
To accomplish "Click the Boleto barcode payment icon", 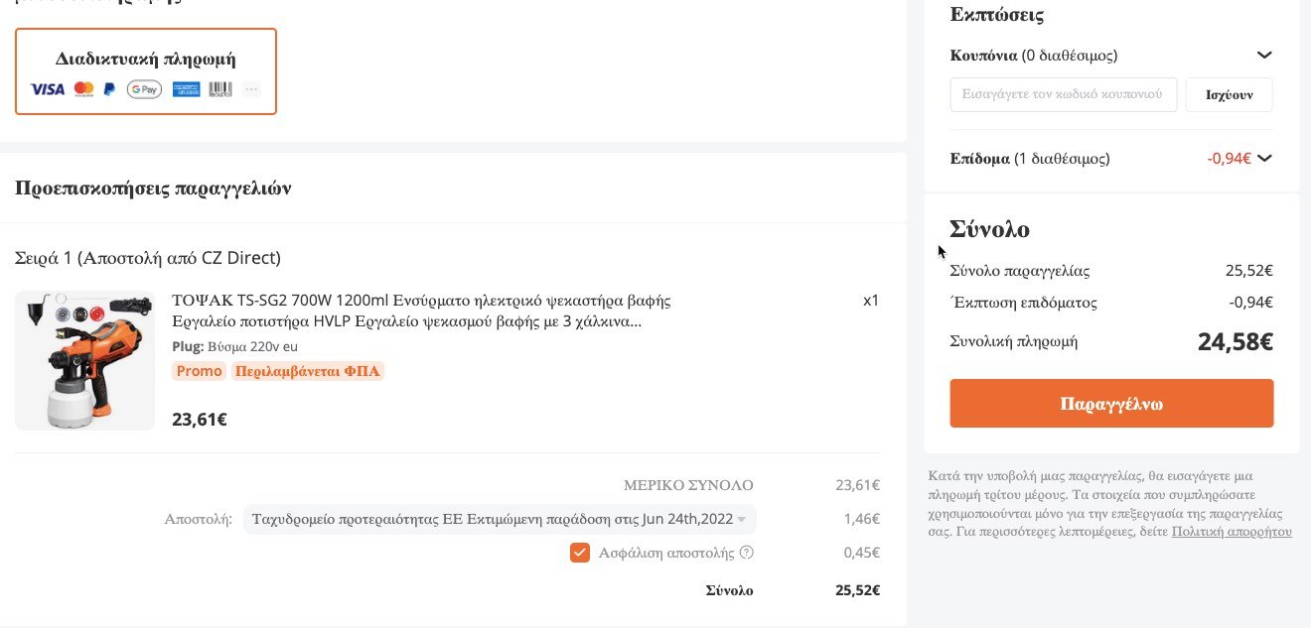I will click(220, 89).
